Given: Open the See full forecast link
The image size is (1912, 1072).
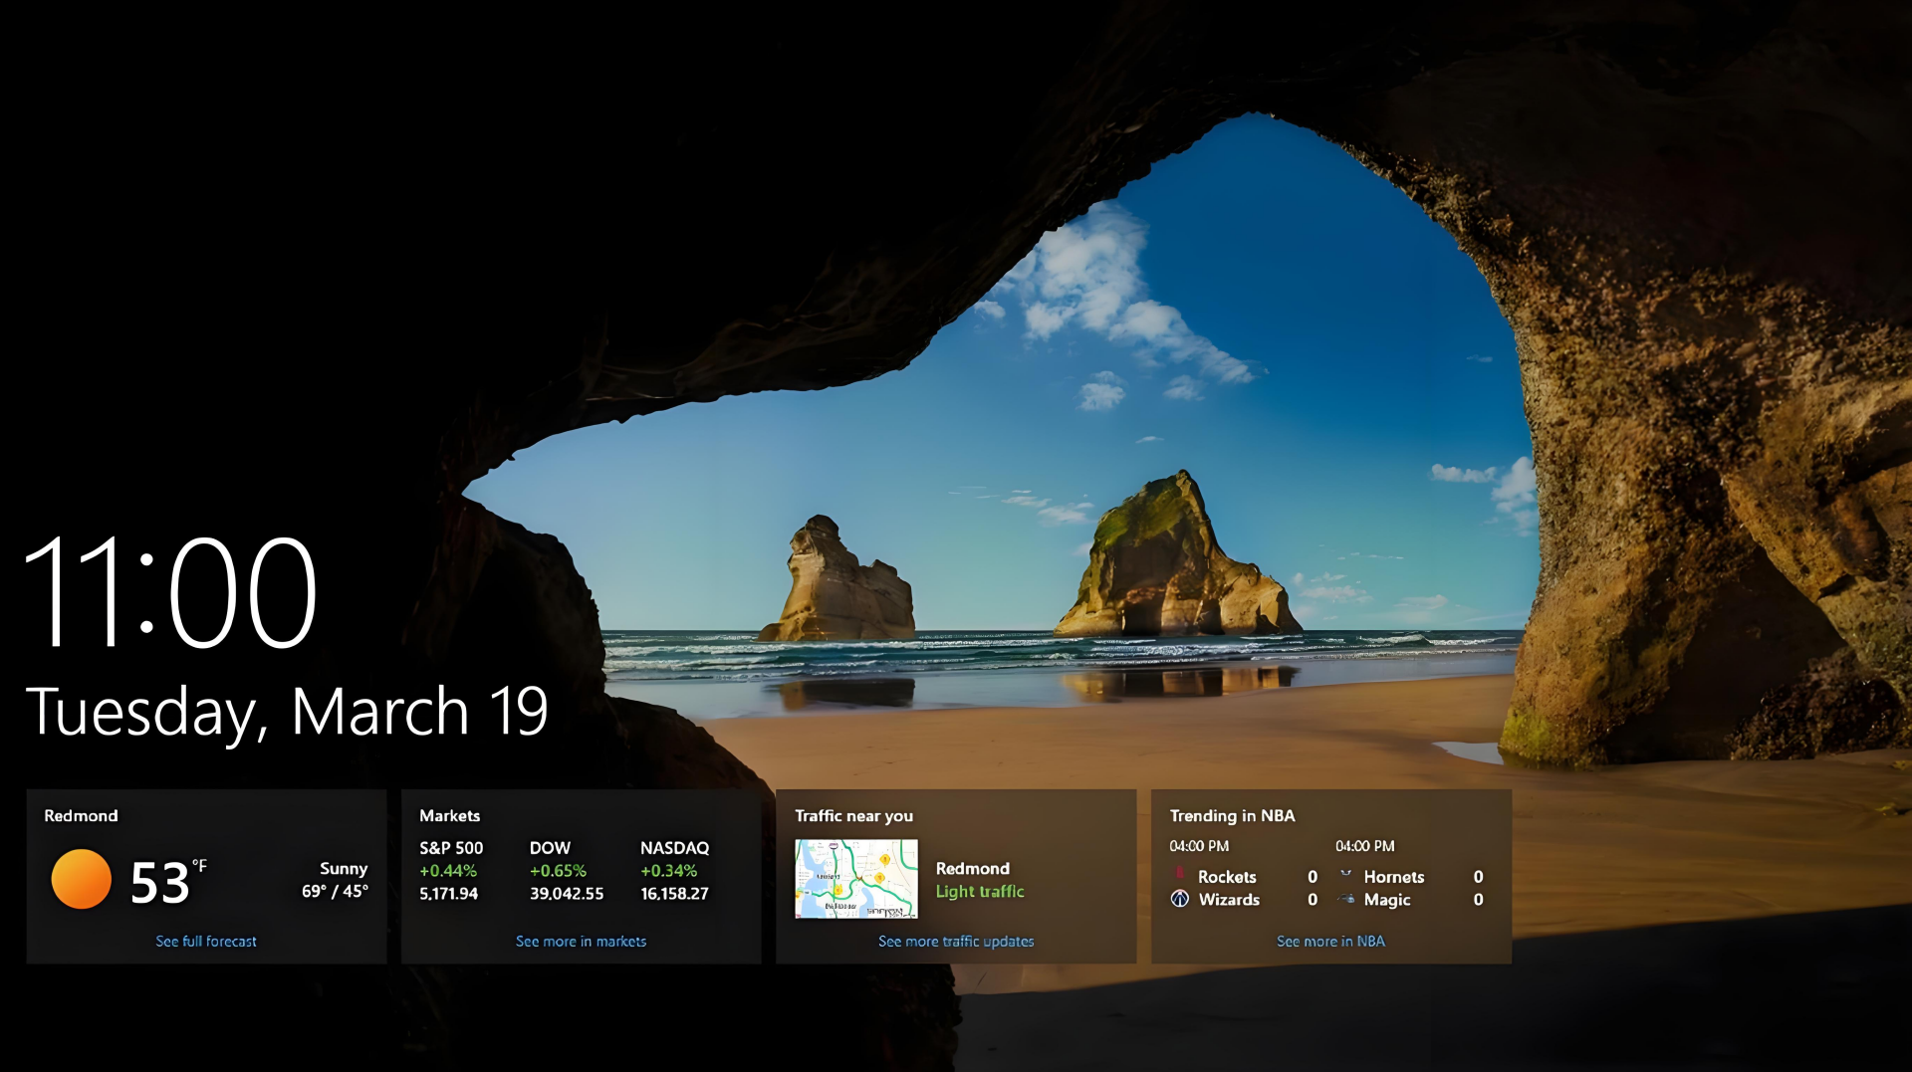Looking at the screenshot, I should [206, 941].
